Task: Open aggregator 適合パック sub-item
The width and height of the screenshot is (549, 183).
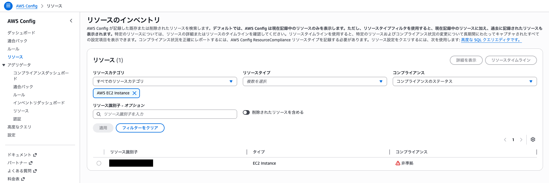Action: click(23, 87)
